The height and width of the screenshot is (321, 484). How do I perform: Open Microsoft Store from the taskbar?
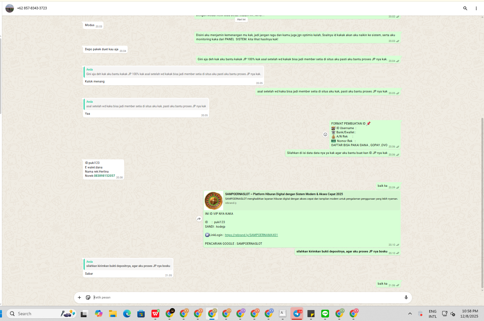(141, 314)
